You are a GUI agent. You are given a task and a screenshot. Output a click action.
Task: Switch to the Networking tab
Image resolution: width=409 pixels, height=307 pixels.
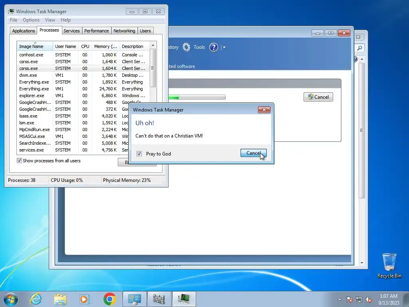(x=124, y=31)
